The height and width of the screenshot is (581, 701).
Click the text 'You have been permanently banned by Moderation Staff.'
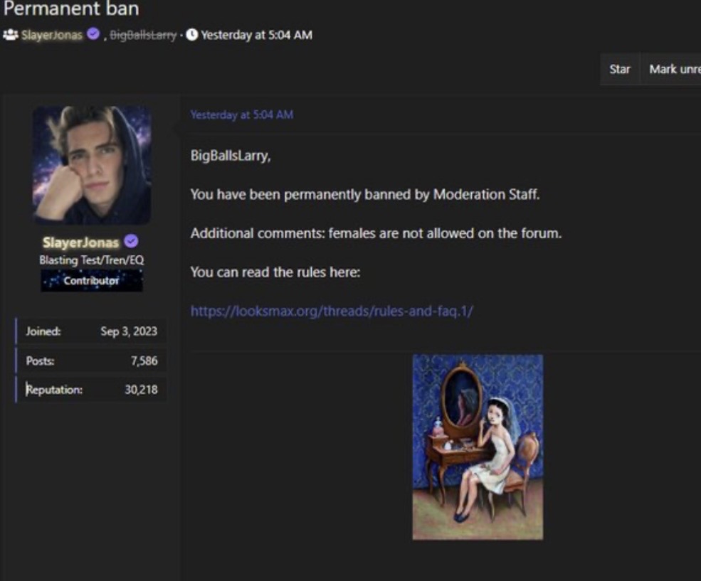[x=365, y=195]
